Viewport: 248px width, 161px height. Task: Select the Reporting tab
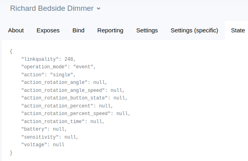tap(110, 30)
